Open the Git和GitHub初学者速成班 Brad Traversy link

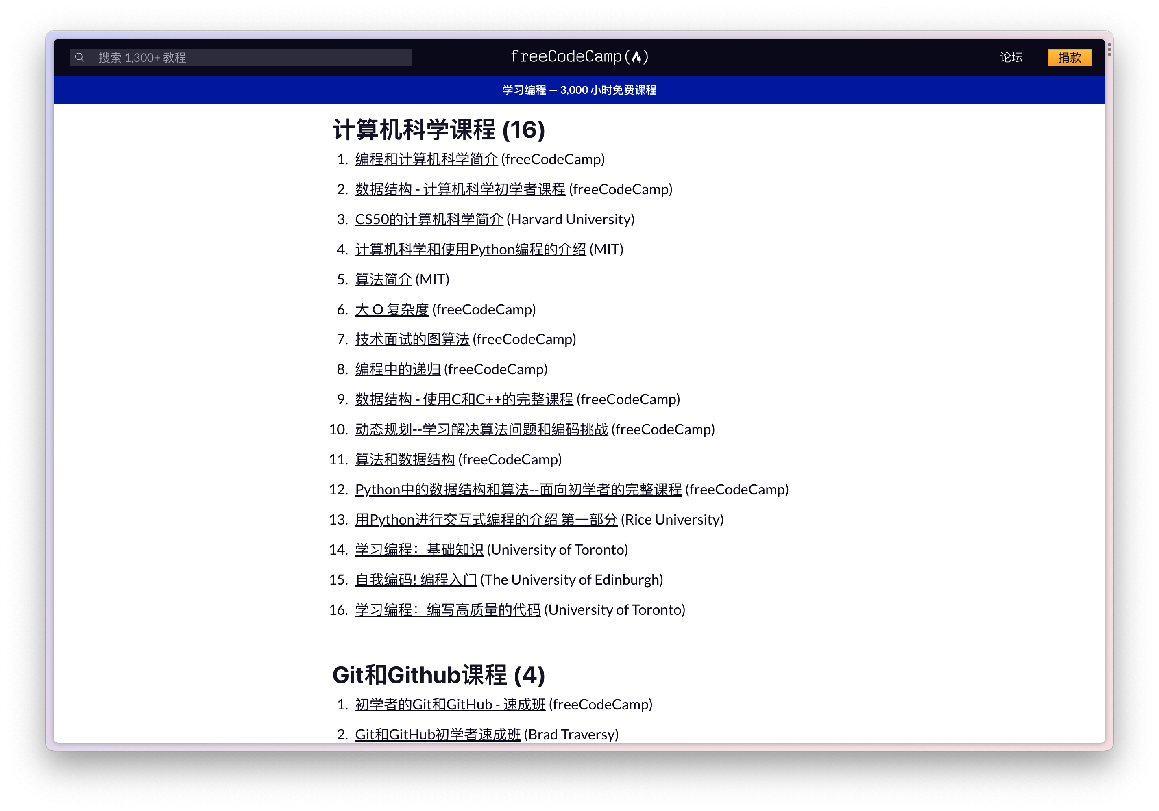[438, 735]
